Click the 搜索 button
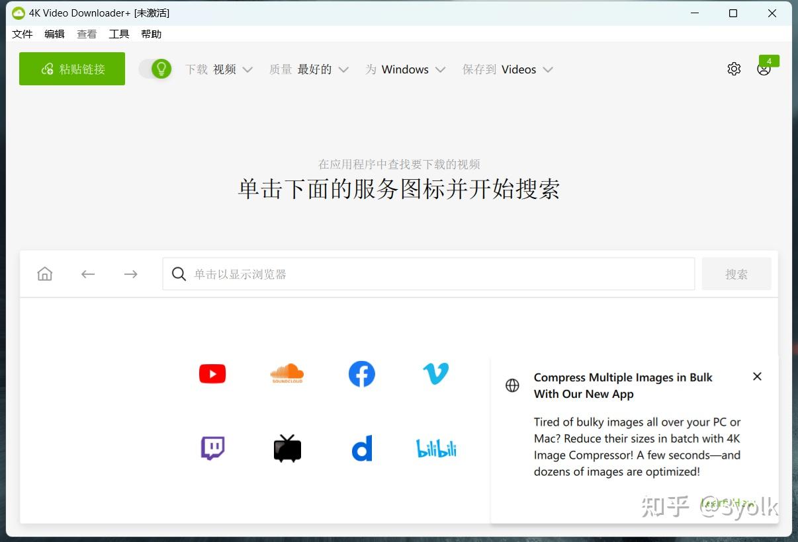Viewport: 798px width, 542px height. pos(736,274)
